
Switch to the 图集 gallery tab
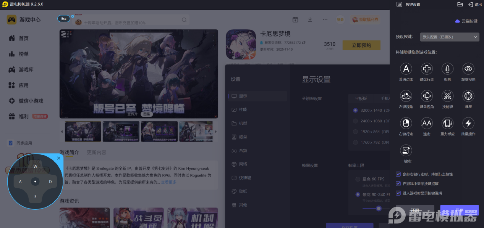pyautogui.click(x=147, y=114)
